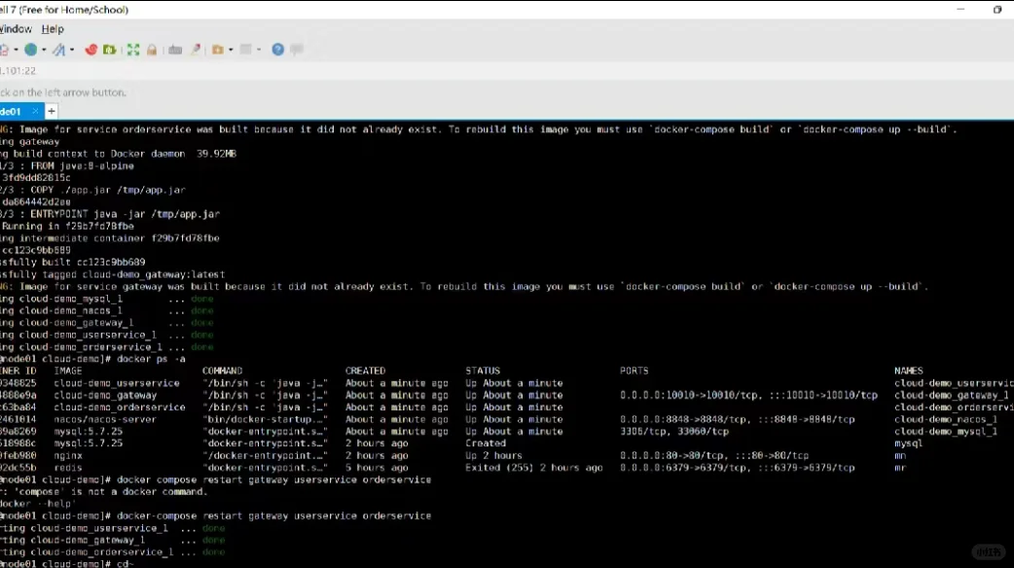Click the folder with plus icon
The height and width of the screenshot is (568, 1014).
click(218, 50)
